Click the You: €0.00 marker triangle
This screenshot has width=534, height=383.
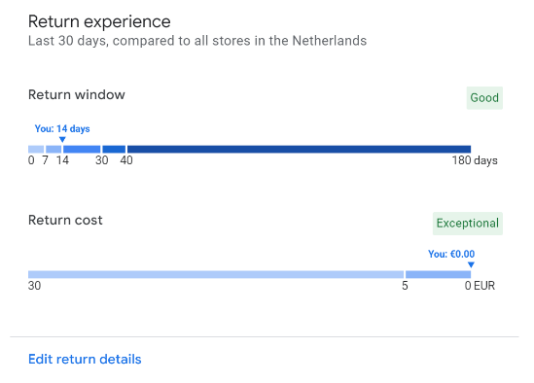471,264
